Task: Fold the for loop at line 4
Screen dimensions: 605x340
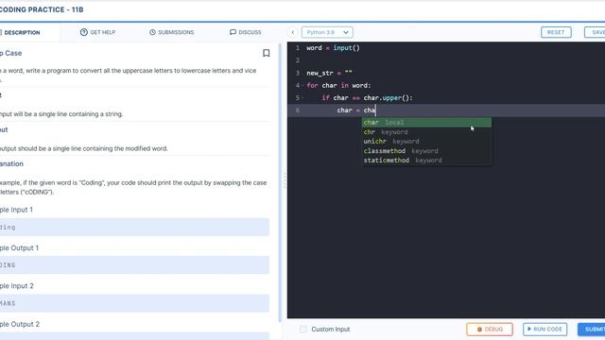Action: tap(302, 86)
